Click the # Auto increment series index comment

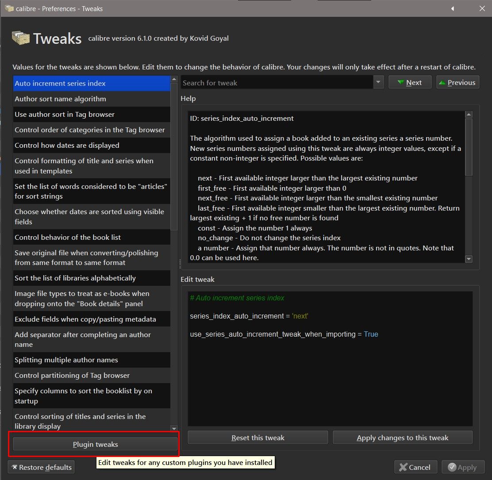click(237, 298)
